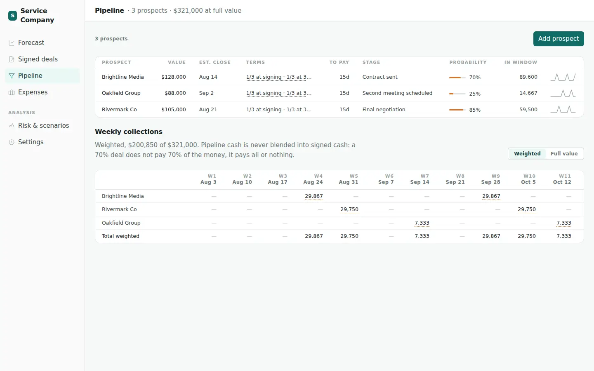Click the Add prospect button

click(559, 39)
